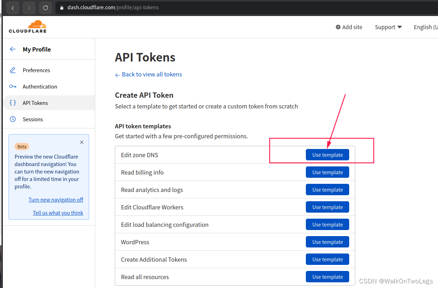Use template for Read all resources
This screenshot has height=288, width=438.
pos(328,277)
